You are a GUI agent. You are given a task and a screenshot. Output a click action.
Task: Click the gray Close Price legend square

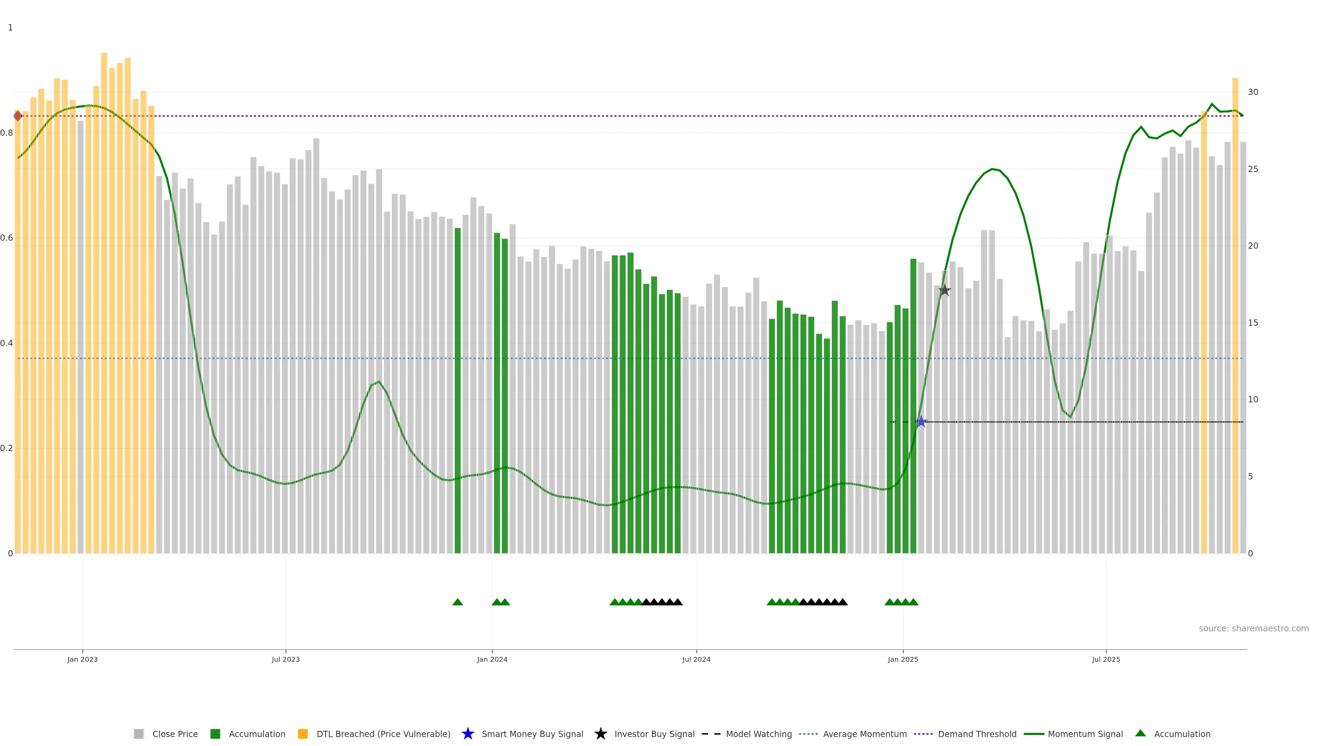point(138,734)
